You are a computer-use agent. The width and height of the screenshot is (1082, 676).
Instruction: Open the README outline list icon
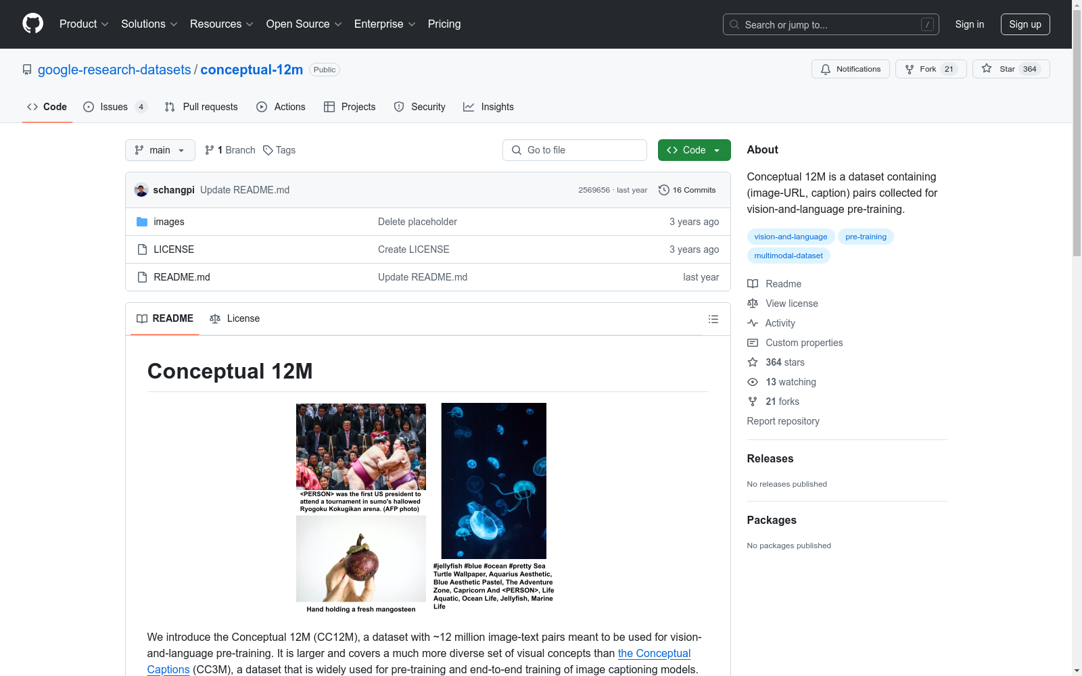click(713, 319)
